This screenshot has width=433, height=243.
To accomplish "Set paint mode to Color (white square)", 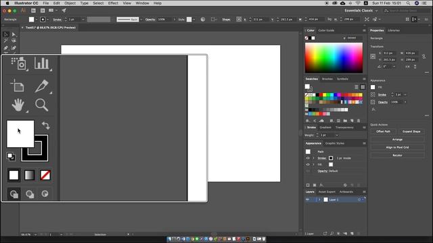I will 14,175.
